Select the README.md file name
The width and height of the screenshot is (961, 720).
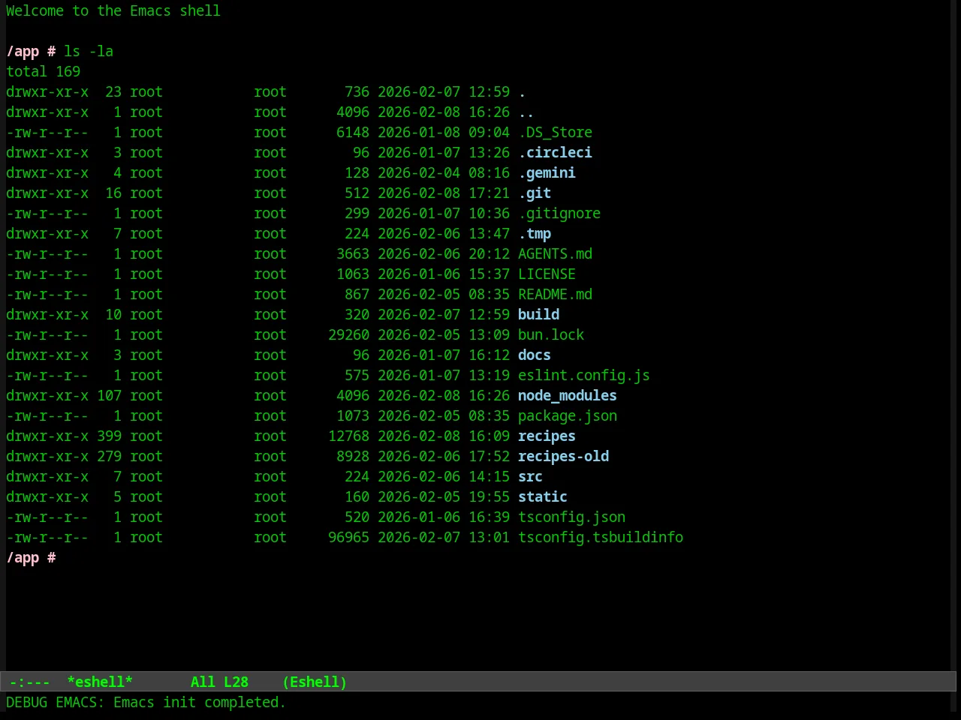(x=555, y=294)
